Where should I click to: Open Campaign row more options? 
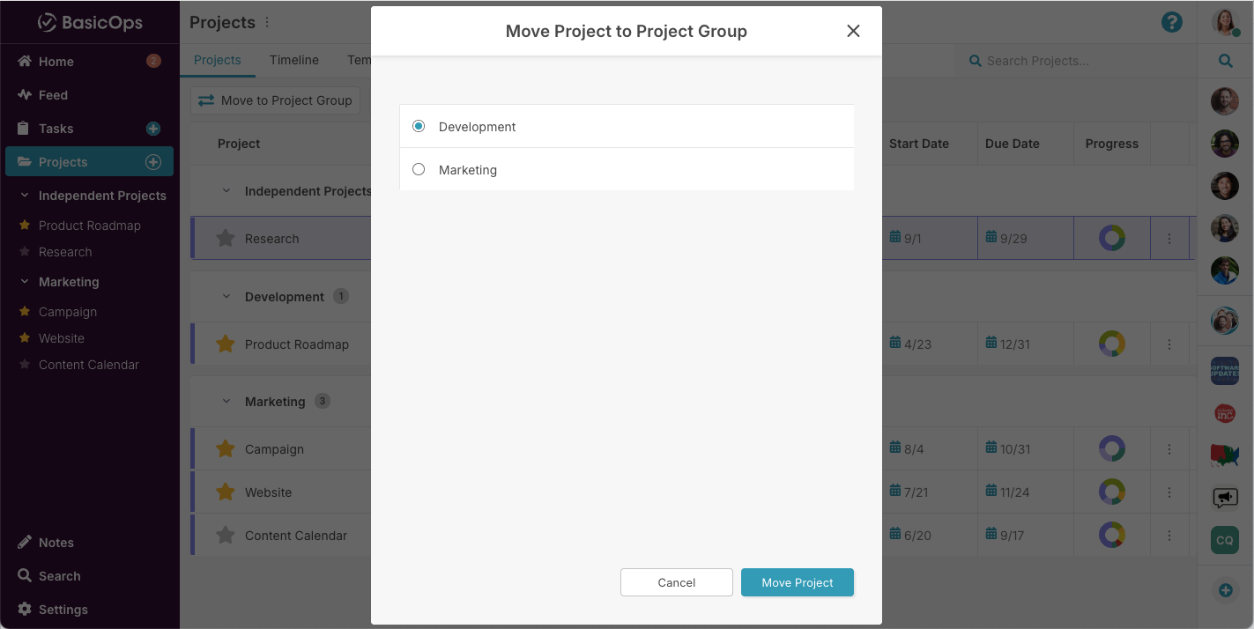coord(1169,449)
